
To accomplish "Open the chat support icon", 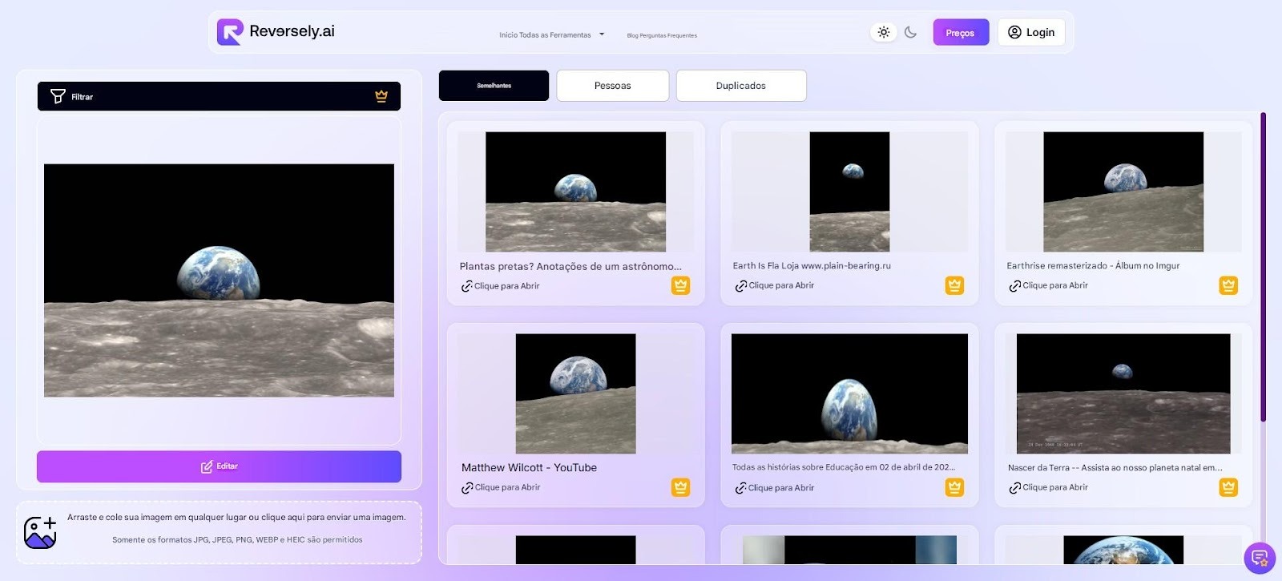I will point(1259,558).
